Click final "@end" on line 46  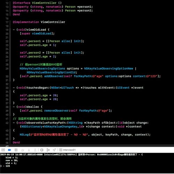tap(16, 142)
